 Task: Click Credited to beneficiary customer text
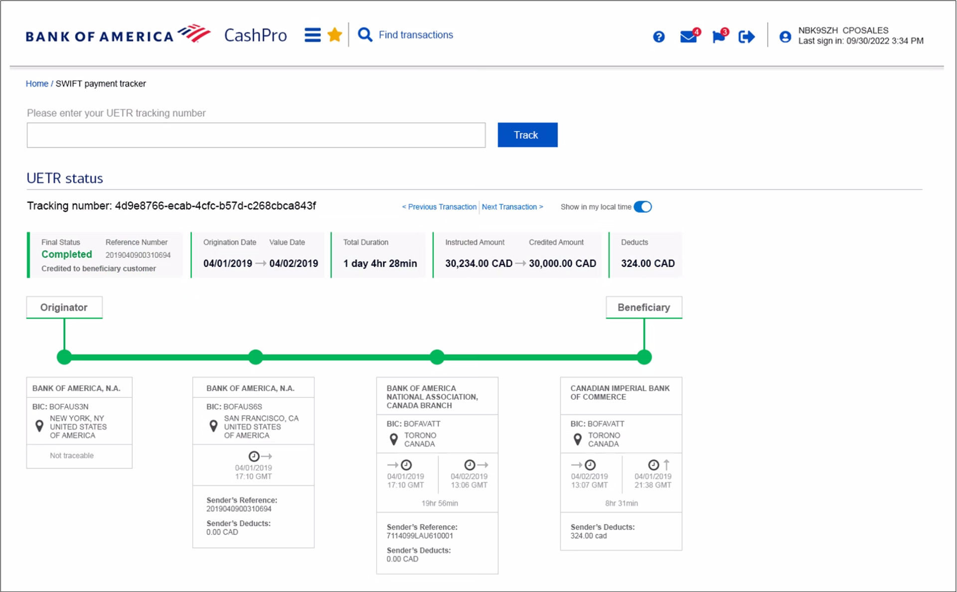tap(99, 269)
